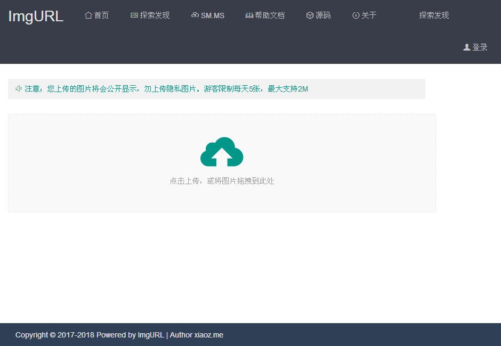Screen dimensions: 501x346
Task: Click the rightmost 探索发现 link without icon
Action: [434, 15]
